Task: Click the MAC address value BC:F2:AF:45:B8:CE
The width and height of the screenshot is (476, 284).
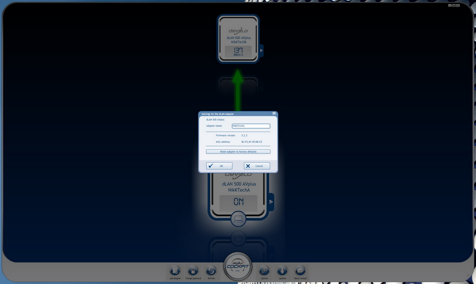Action: click(252, 142)
